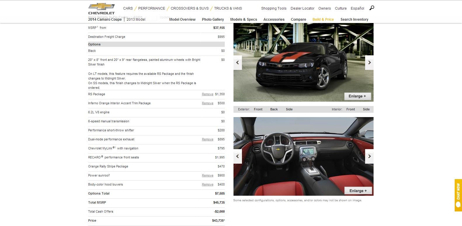This screenshot has width=462, height=226.
Task: Click the red interior dashboard photo
Action: 304,156
